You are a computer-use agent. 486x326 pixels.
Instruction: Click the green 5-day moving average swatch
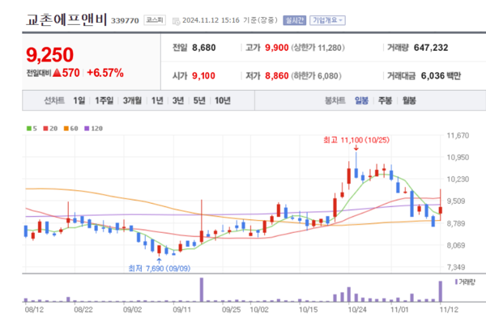pos(29,128)
